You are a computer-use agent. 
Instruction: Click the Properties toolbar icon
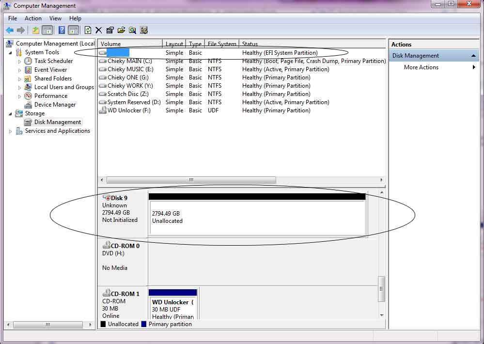[x=110, y=30]
